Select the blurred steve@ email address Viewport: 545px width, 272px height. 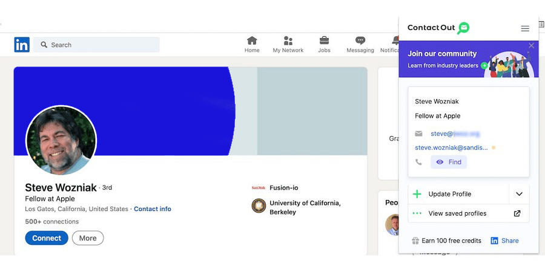[455, 134]
